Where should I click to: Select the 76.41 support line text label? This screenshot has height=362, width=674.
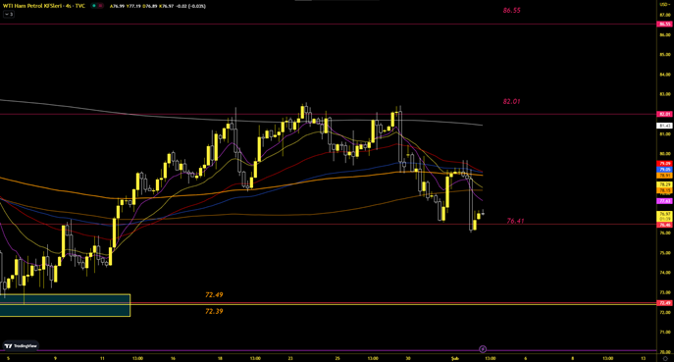(x=515, y=221)
